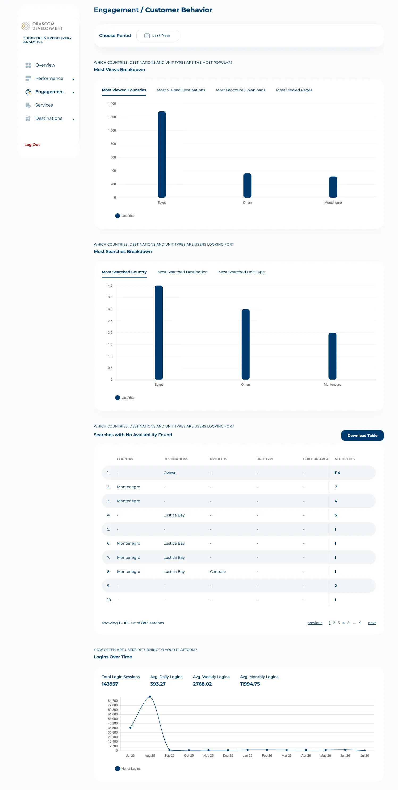The width and height of the screenshot is (398, 790).
Task: Click the DESTINATIONS column header
Action: tap(176, 459)
